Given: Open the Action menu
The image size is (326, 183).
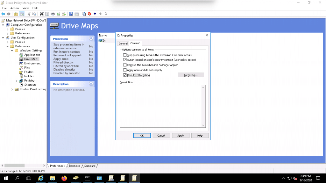Looking at the screenshot, I should (15, 8).
